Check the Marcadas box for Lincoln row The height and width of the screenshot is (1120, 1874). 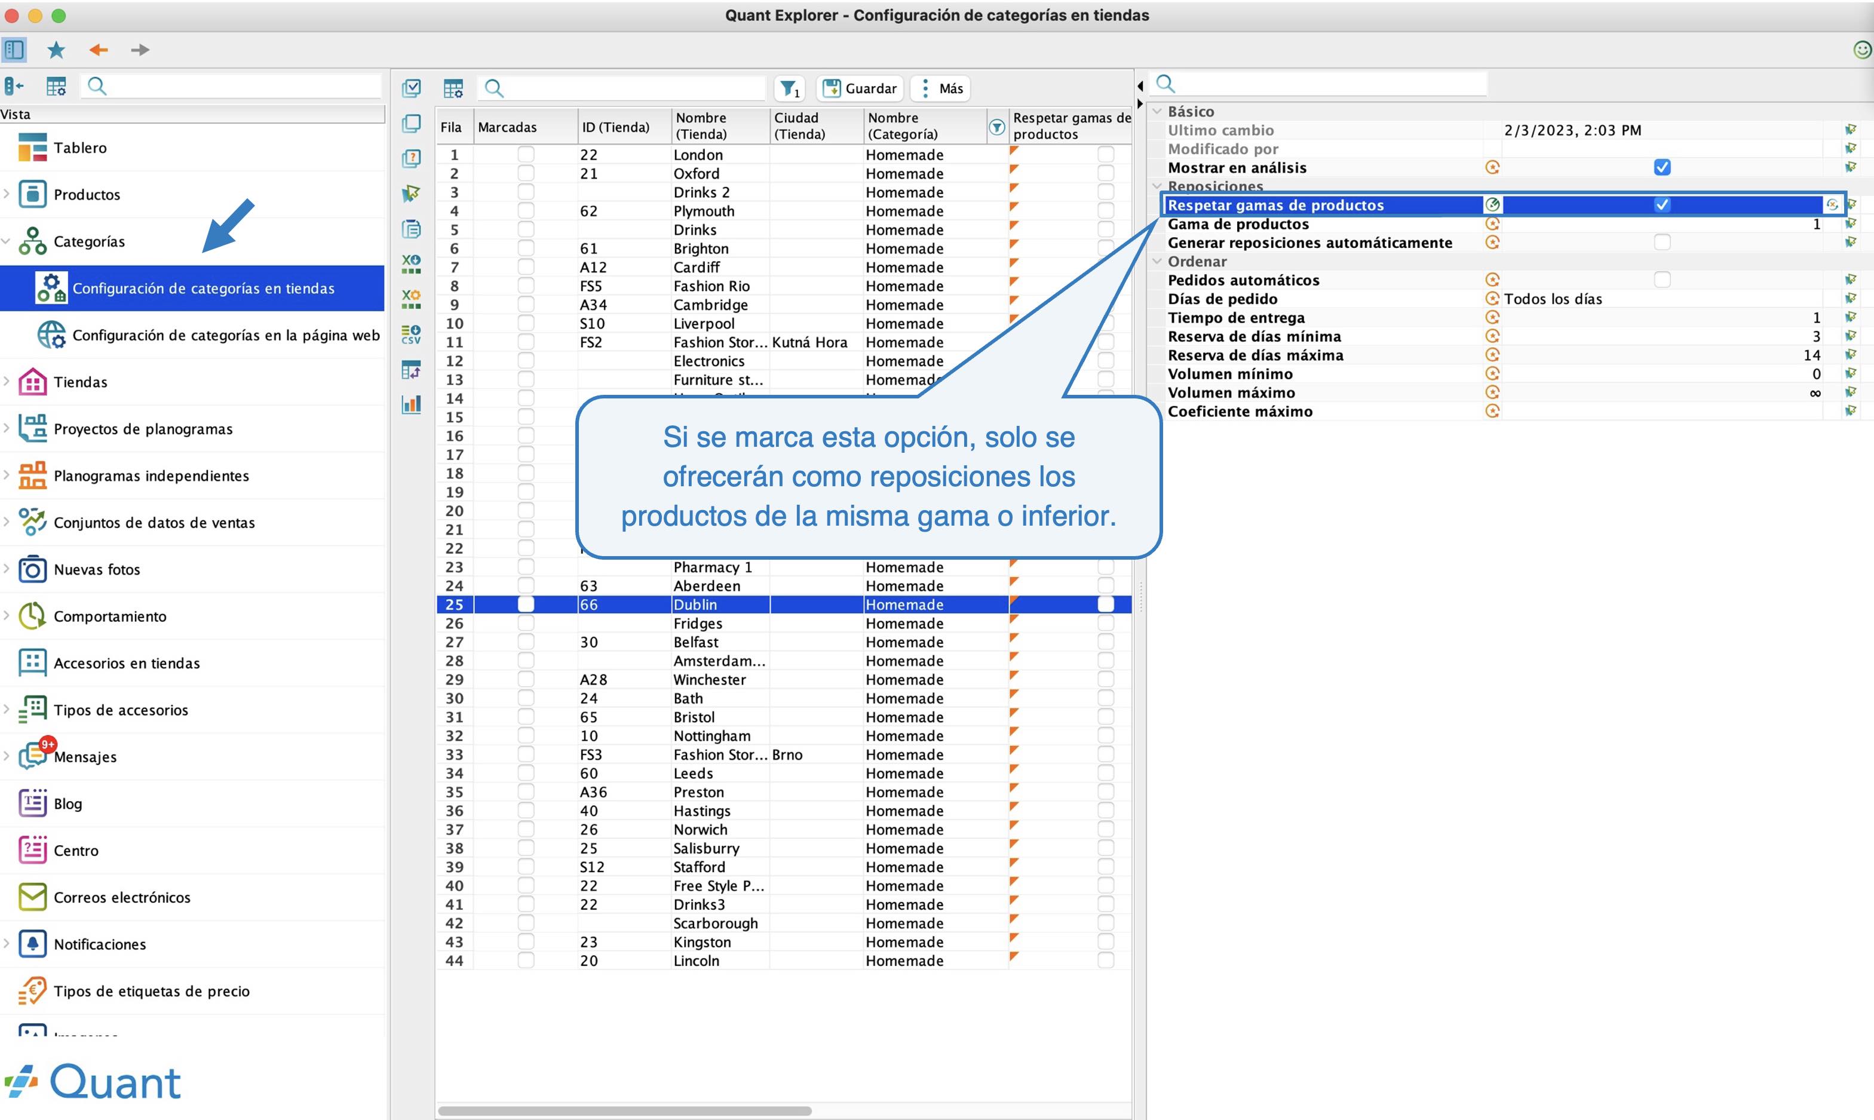[x=526, y=961]
